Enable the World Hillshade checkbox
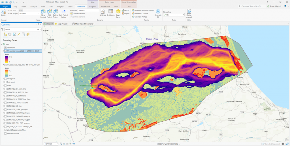The height and width of the screenshot is (146, 290). pos(5,134)
